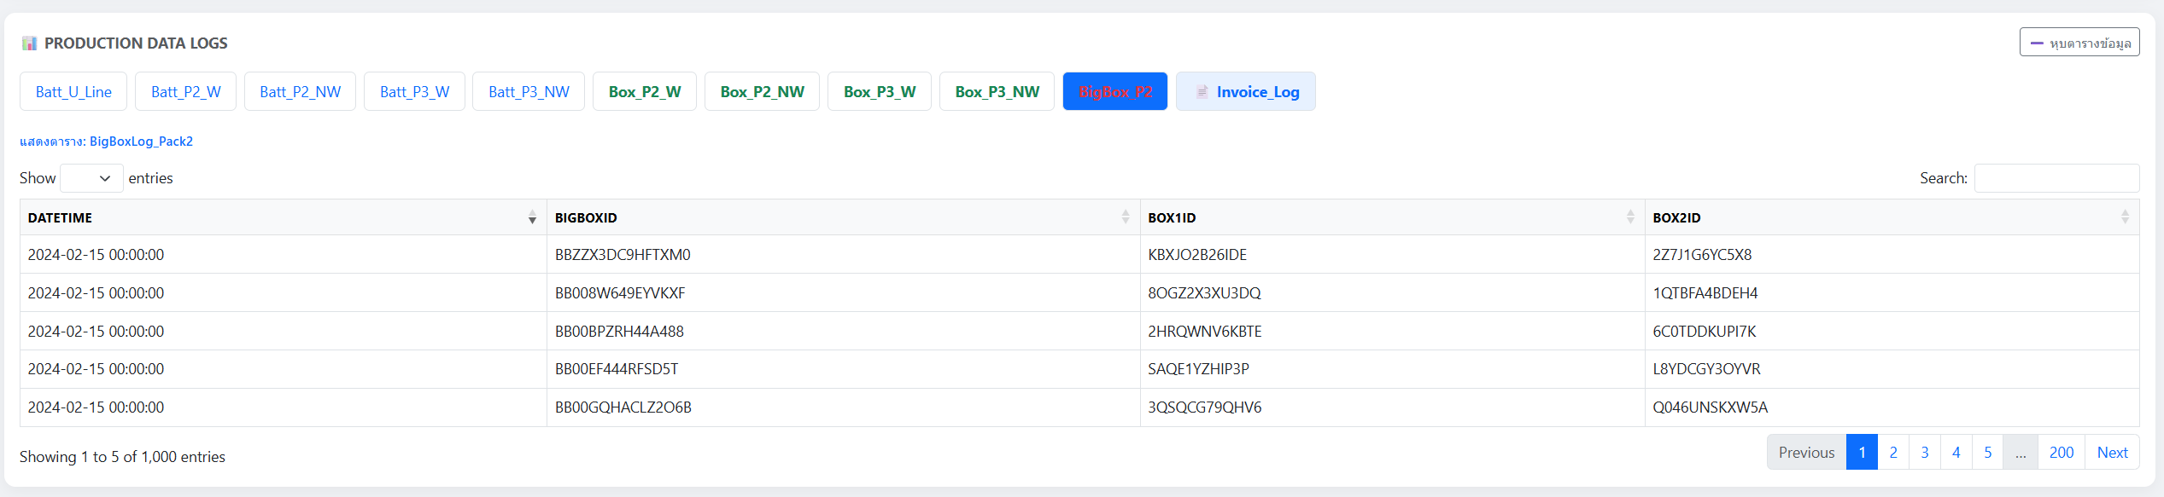This screenshot has width=2164, height=497.
Task: Jump to last page 200
Action: coord(2062,453)
